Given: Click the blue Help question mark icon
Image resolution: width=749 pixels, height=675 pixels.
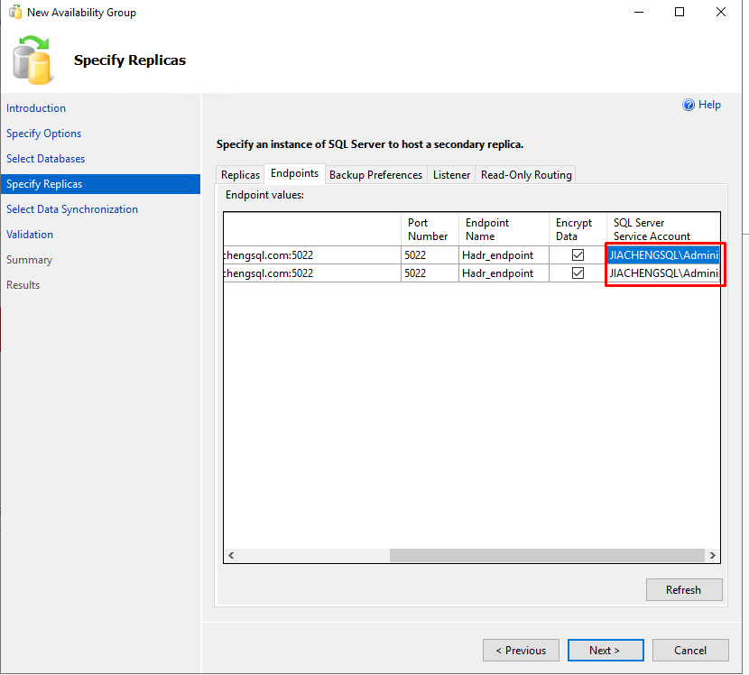Looking at the screenshot, I should point(689,106).
